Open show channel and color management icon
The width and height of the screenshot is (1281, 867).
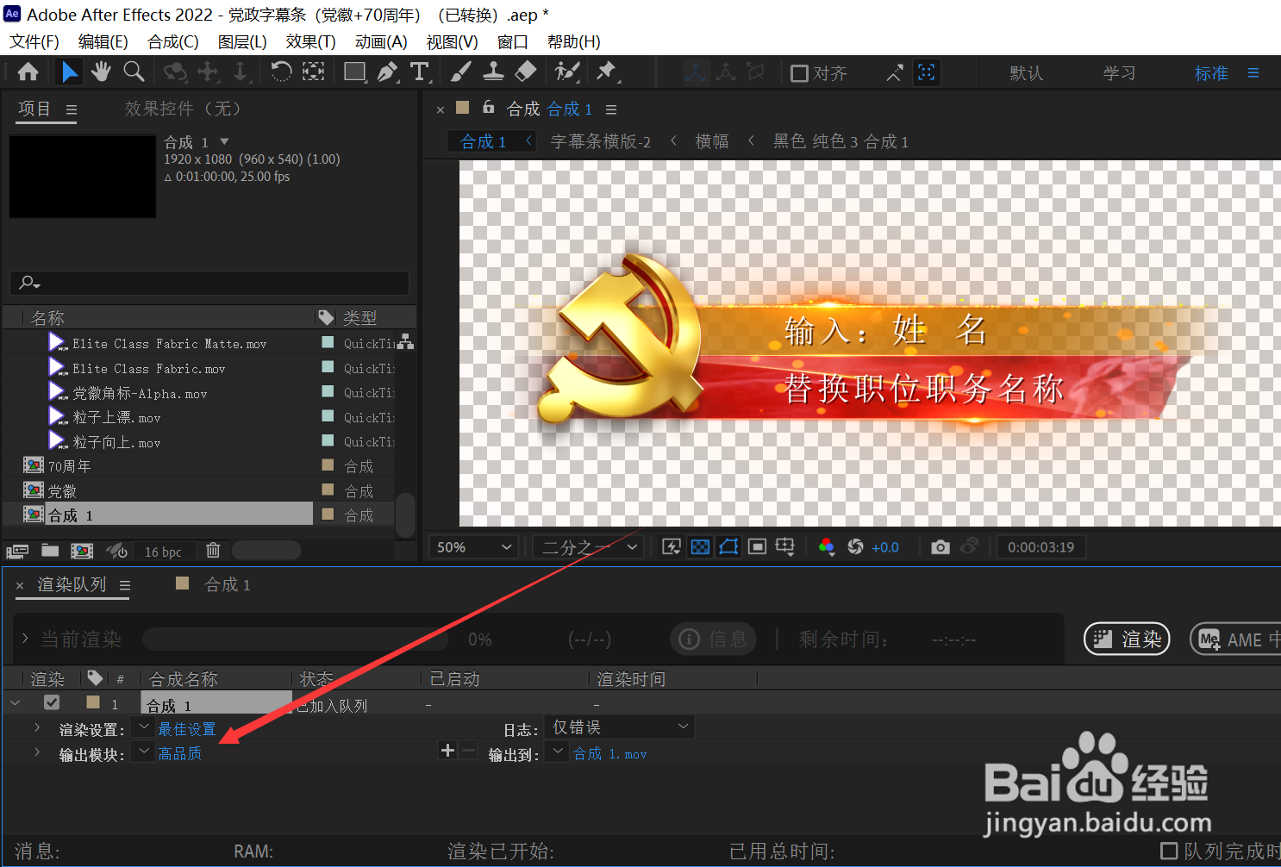tap(826, 547)
